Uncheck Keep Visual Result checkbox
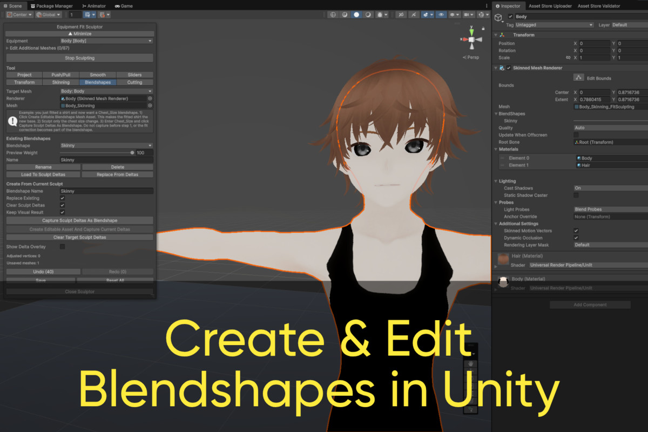Viewport: 648px width, 432px height. 62,212
